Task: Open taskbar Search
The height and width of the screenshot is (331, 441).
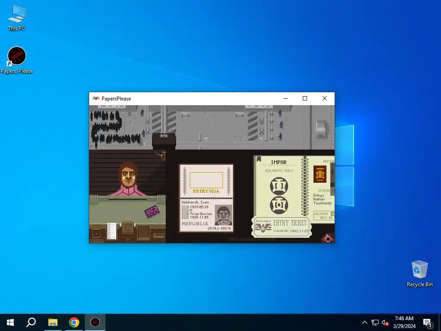Action: pos(31,322)
